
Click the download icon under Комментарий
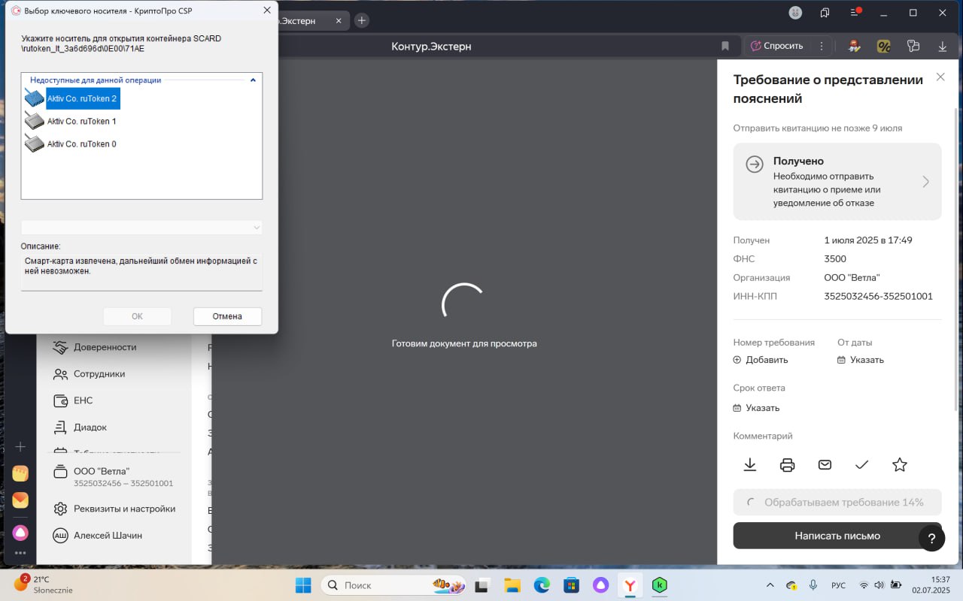point(750,465)
